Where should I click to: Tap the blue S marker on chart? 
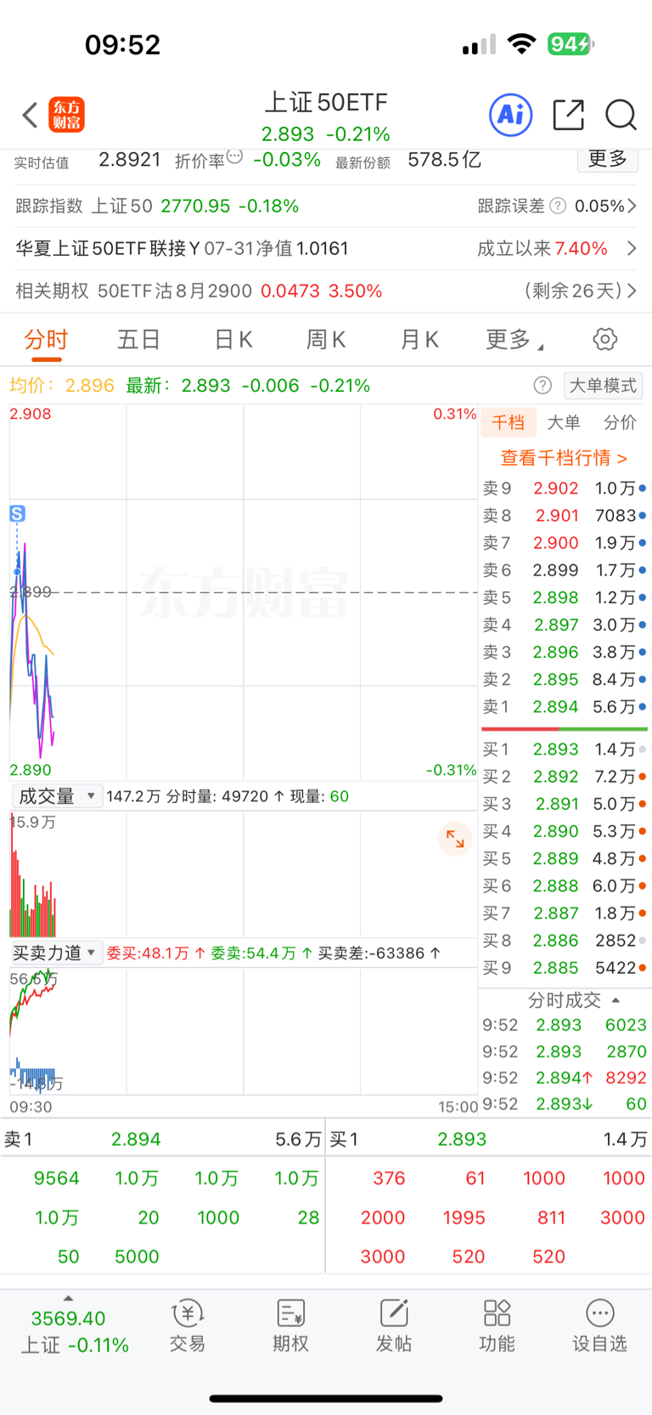(x=17, y=513)
